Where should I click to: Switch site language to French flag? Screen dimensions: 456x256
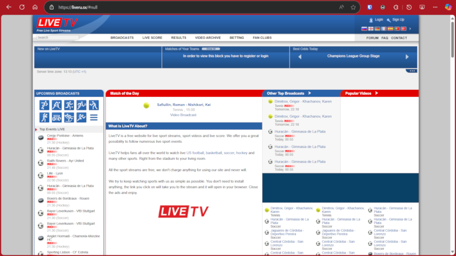pyautogui.click(x=384, y=29)
